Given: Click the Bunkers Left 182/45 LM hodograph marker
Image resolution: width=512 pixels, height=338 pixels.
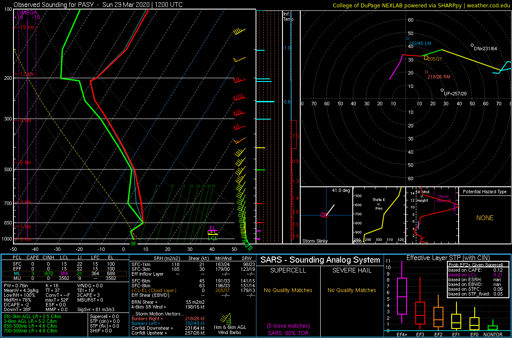Looking at the screenshot, I should click(407, 39).
